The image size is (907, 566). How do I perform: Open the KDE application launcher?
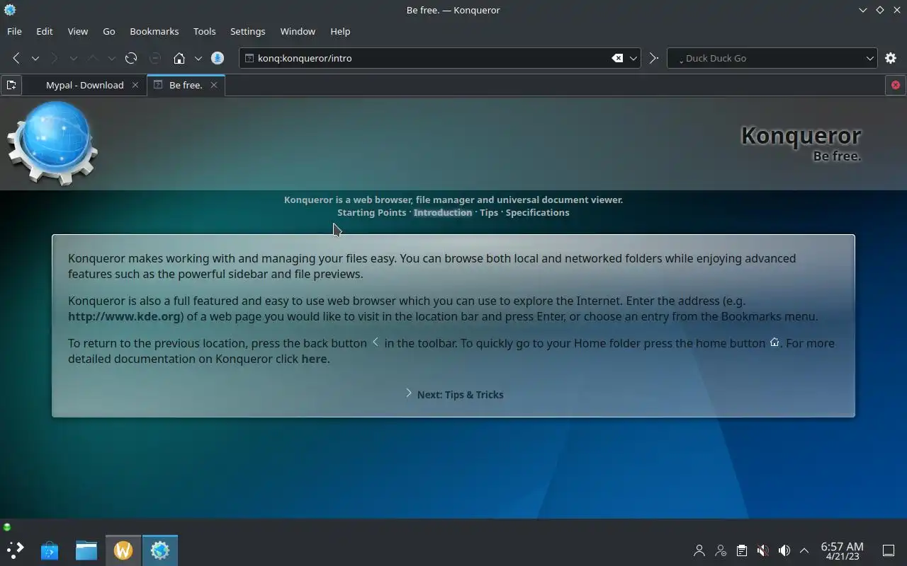click(x=14, y=550)
